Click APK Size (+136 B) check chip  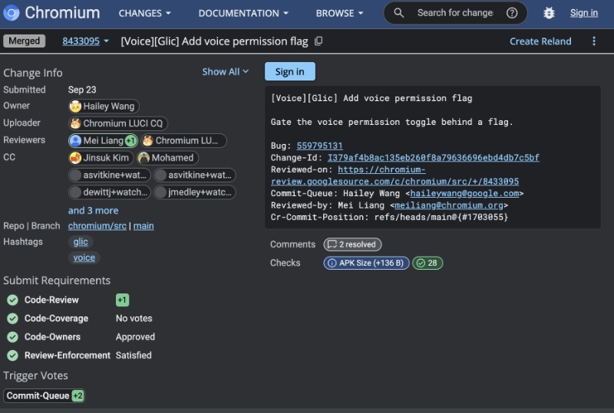[367, 263]
